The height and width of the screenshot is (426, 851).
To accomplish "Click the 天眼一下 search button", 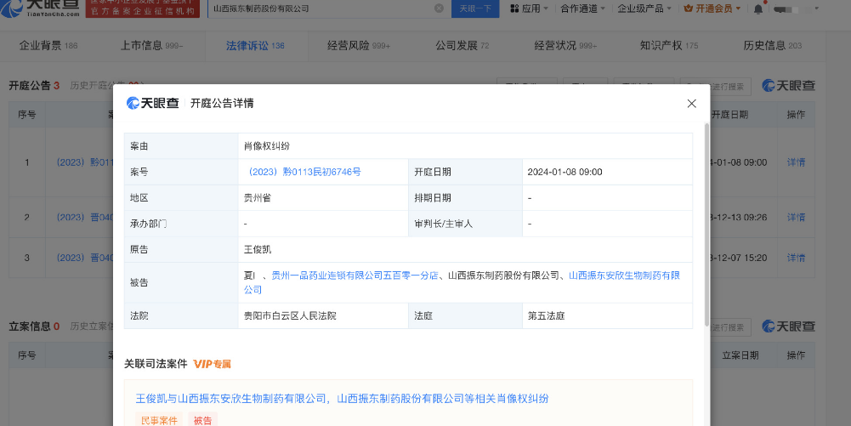I will click(x=475, y=9).
